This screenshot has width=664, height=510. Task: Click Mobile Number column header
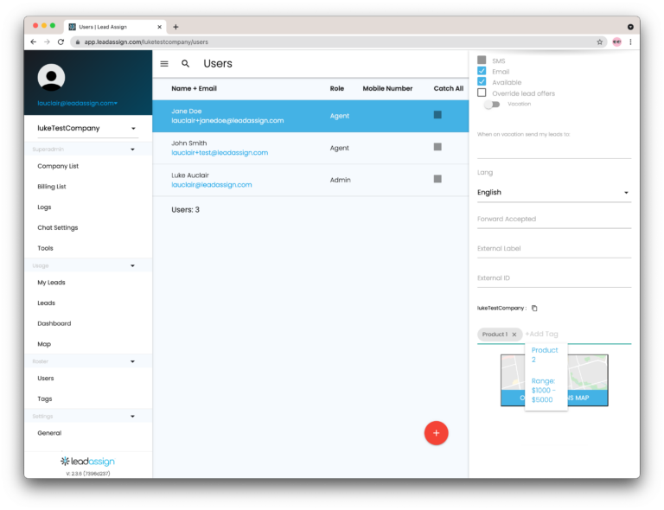(x=387, y=88)
